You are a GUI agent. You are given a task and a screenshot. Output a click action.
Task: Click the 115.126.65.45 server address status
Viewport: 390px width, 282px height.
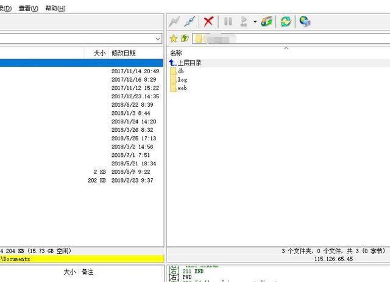coord(333,259)
